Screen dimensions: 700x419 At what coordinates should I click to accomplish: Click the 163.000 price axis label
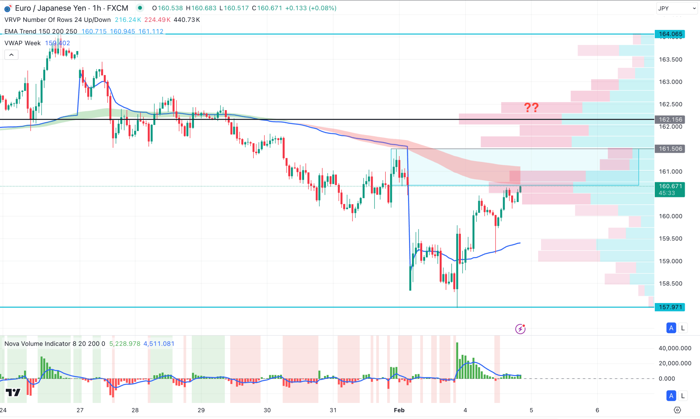click(670, 82)
